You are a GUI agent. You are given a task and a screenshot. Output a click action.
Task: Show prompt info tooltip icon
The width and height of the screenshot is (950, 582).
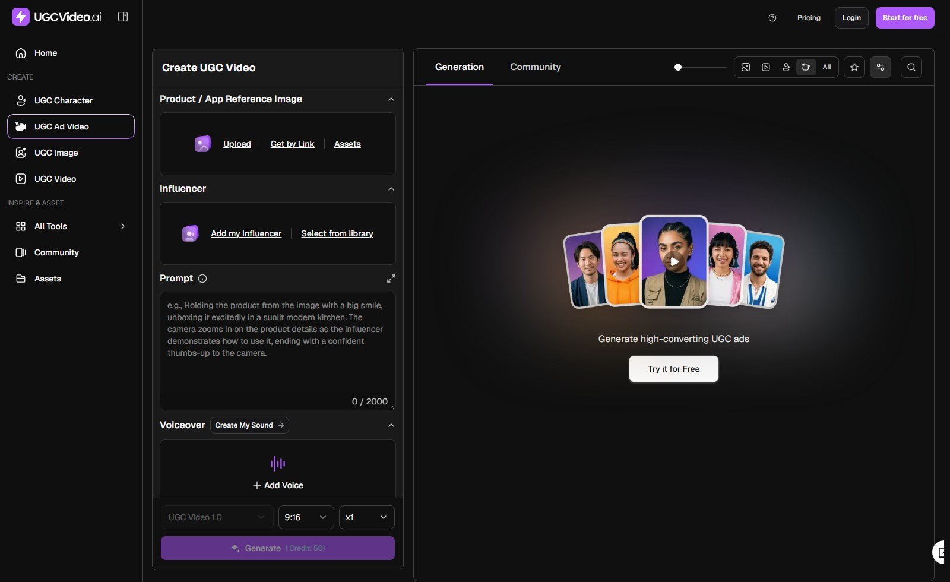202,279
